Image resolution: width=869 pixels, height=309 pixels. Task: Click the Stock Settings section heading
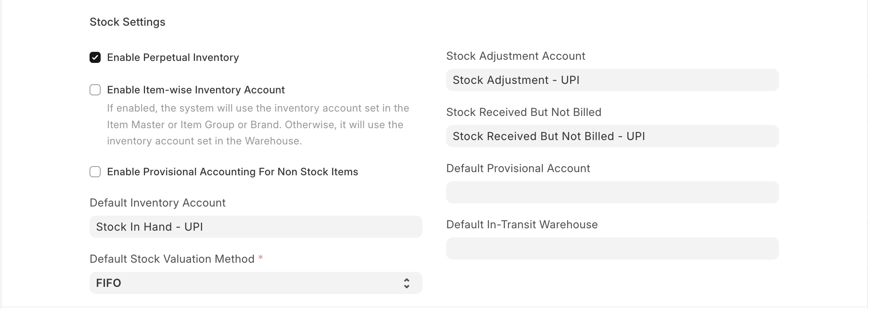[x=127, y=22]
